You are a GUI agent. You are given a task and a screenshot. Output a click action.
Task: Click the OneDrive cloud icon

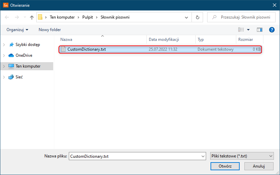pos(11,55)
